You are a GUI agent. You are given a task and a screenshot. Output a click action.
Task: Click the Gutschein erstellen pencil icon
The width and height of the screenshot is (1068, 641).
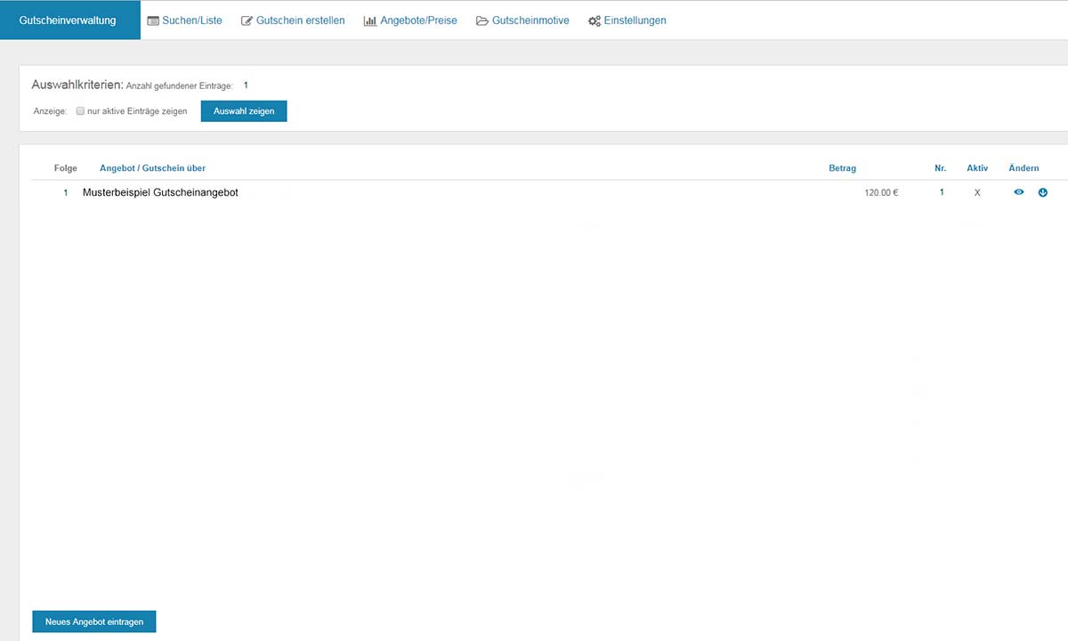(247, 20)
